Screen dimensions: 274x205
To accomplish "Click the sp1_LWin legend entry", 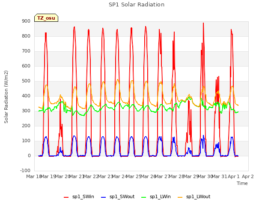I will click(x=156, y=197).
